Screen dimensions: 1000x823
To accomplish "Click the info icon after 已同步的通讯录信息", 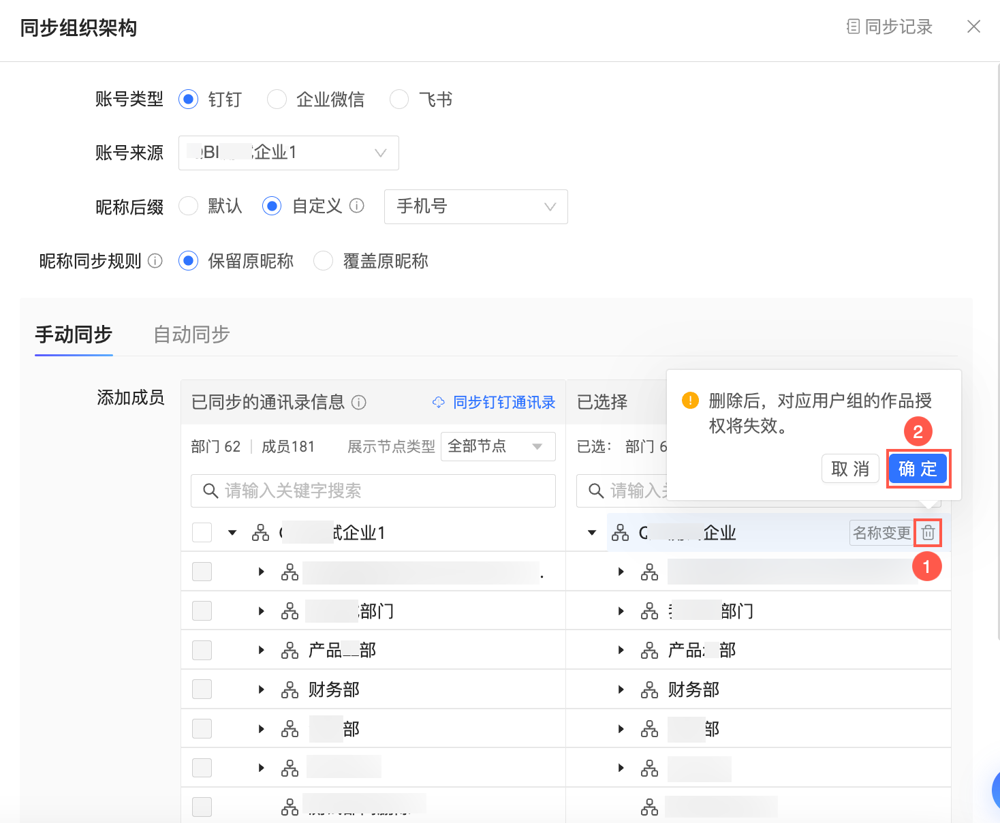I will 359,403.
